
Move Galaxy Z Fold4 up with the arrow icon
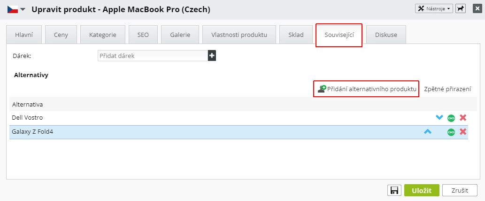tap(427, 132)
